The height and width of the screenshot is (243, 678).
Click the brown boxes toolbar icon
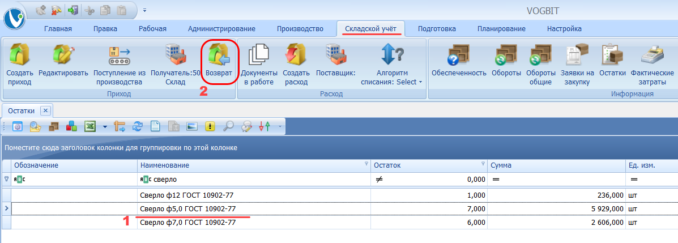click(x=53, y=126)
